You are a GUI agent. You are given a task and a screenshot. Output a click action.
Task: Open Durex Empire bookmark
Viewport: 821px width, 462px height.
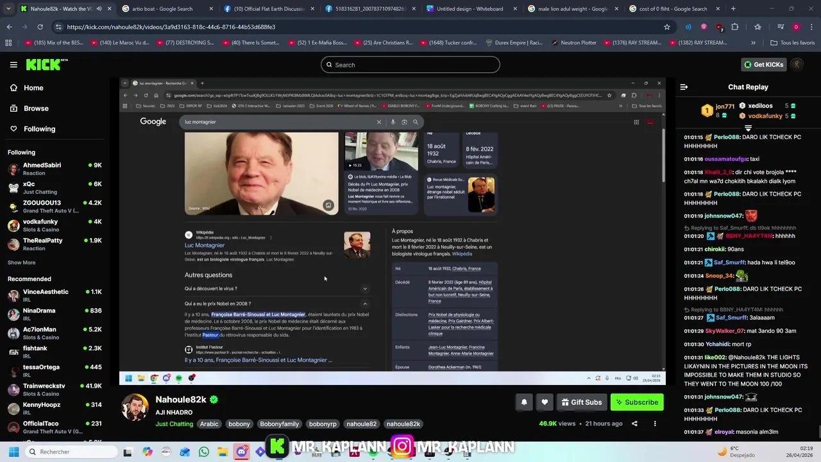514,43
